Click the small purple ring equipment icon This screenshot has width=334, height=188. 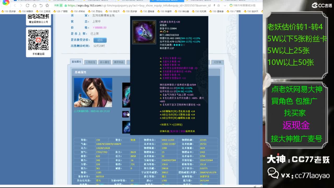click(x=126, y=114)
